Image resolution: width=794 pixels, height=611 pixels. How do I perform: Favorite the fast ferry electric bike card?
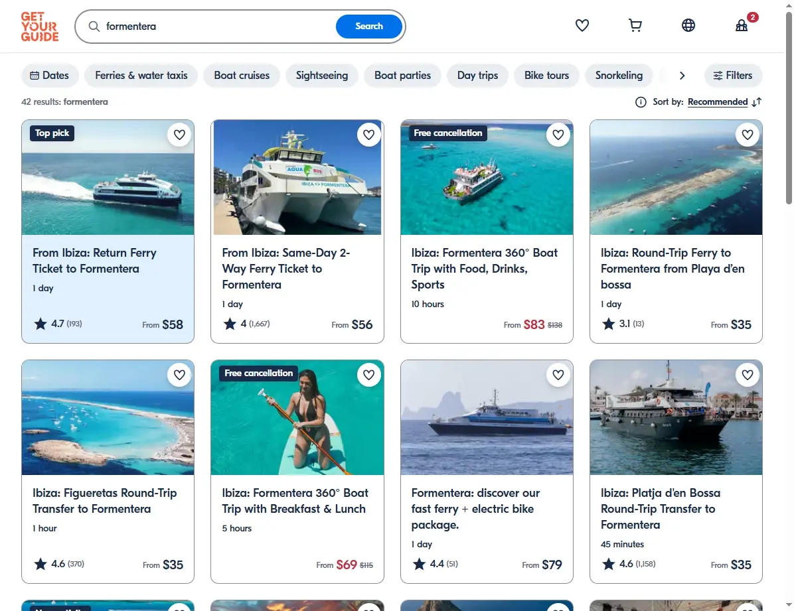558,375
